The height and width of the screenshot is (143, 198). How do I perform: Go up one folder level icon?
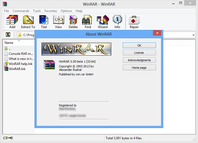coord(8,34)
